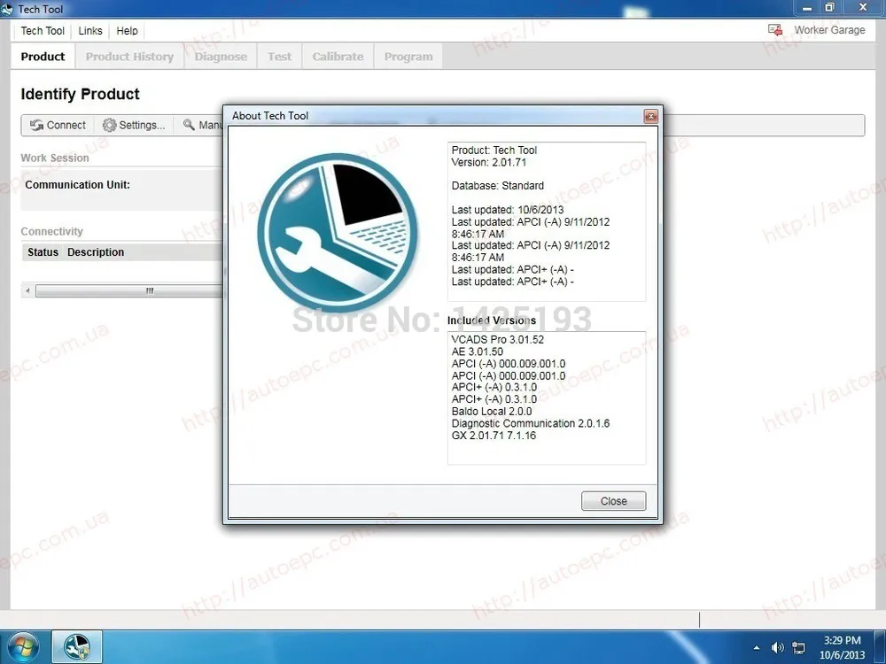Open the Tech Tool menu
Screen dimensions: 886x664
coord(43,30)
